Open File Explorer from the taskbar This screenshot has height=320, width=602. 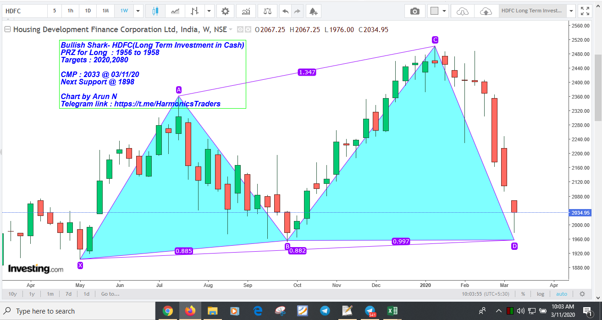coord(212,311)
